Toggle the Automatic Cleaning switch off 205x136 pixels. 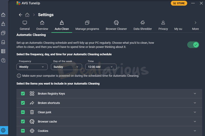pos(193,45)
